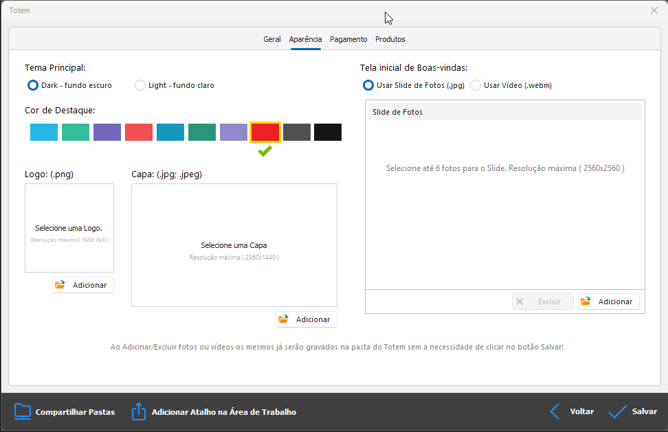This screenshot has width=668, height=432.
Task: Select Light - fundo claro theme
Action: point(140,85)
